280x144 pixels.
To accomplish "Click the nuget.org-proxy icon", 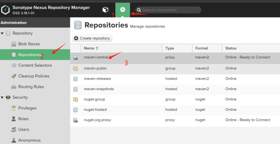I will tap(76, 120).
